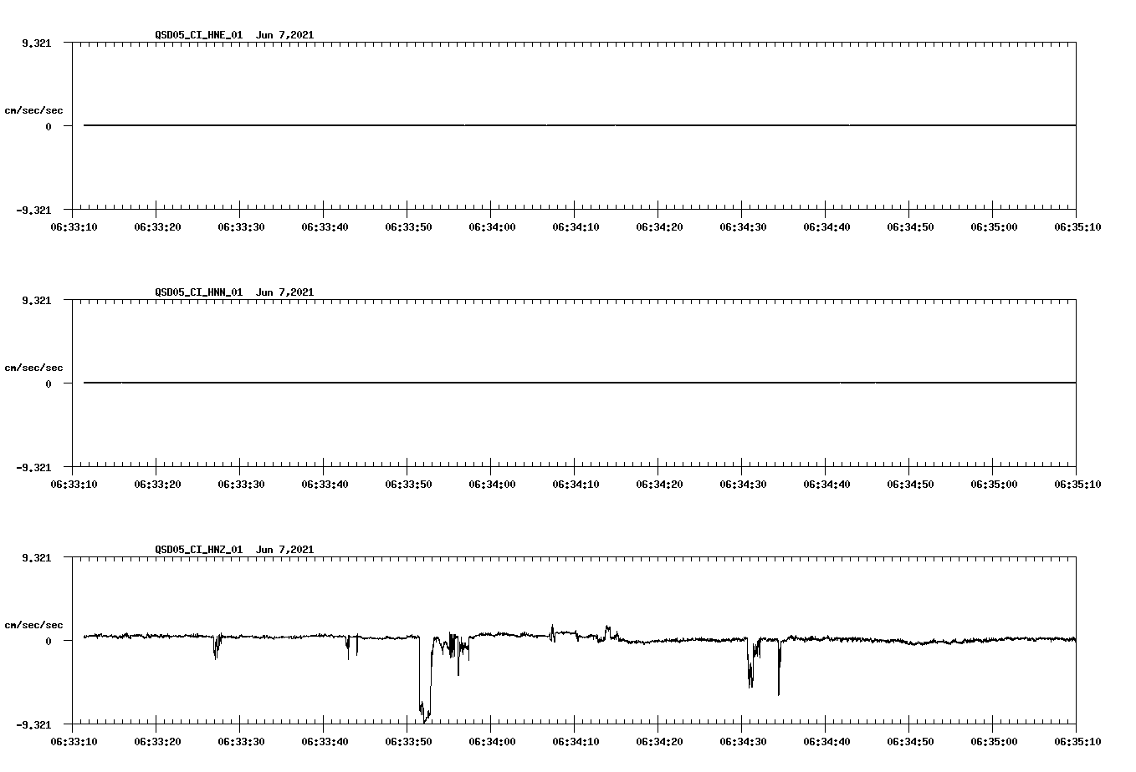The width and height of the screenshot is (1136, 772).
Task: Click the 06:34:10 time label under HNZ plot
Action: [576, 741]
